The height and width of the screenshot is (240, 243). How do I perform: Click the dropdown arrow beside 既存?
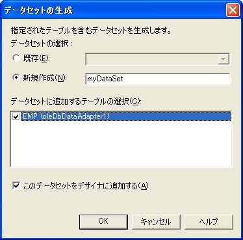224,59
